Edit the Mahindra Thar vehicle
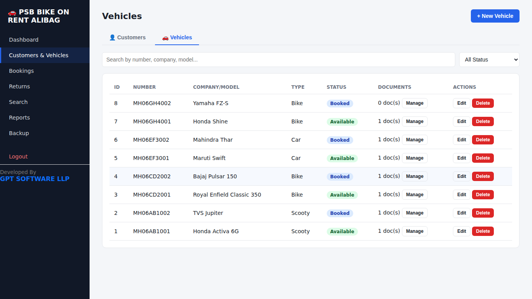This screenshot has width=532, height=299. pyautogui.click(x=462, y=140)
